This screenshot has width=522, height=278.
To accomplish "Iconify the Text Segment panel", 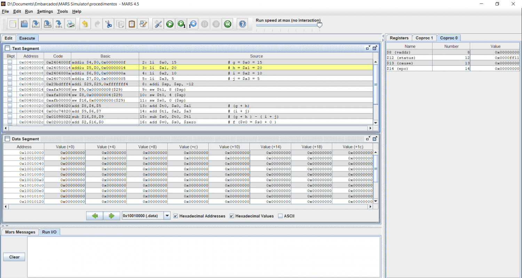I will click(368, 48).
